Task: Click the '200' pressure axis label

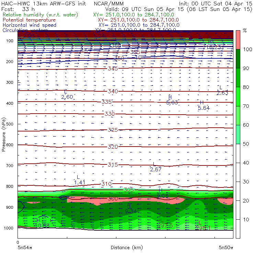Action: coord(10,61)
